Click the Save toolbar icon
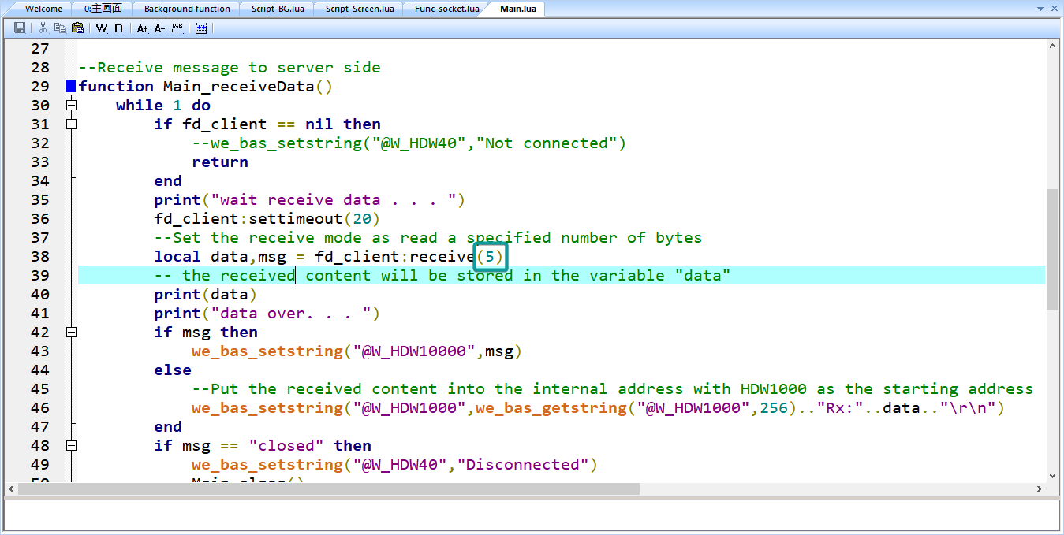This screenshot has width=1064, height=535. (x=18, y=28)
